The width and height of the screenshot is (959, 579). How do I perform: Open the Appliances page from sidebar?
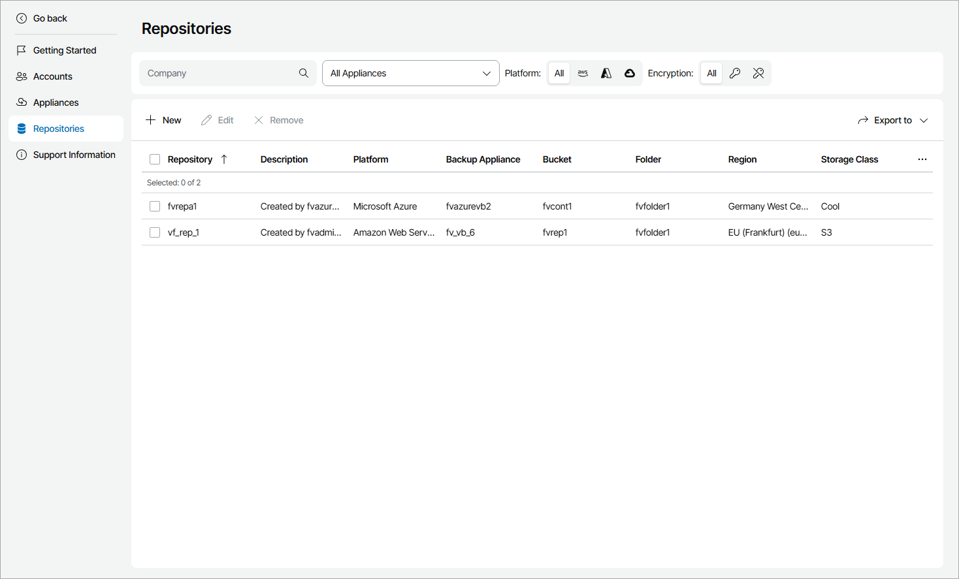pyautogui.click(x=56, y=102)
